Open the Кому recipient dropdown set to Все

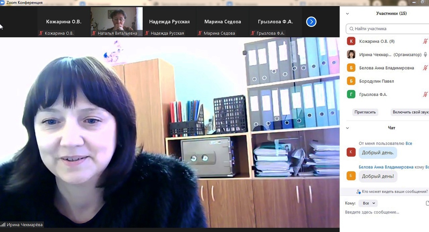[368, 203]
